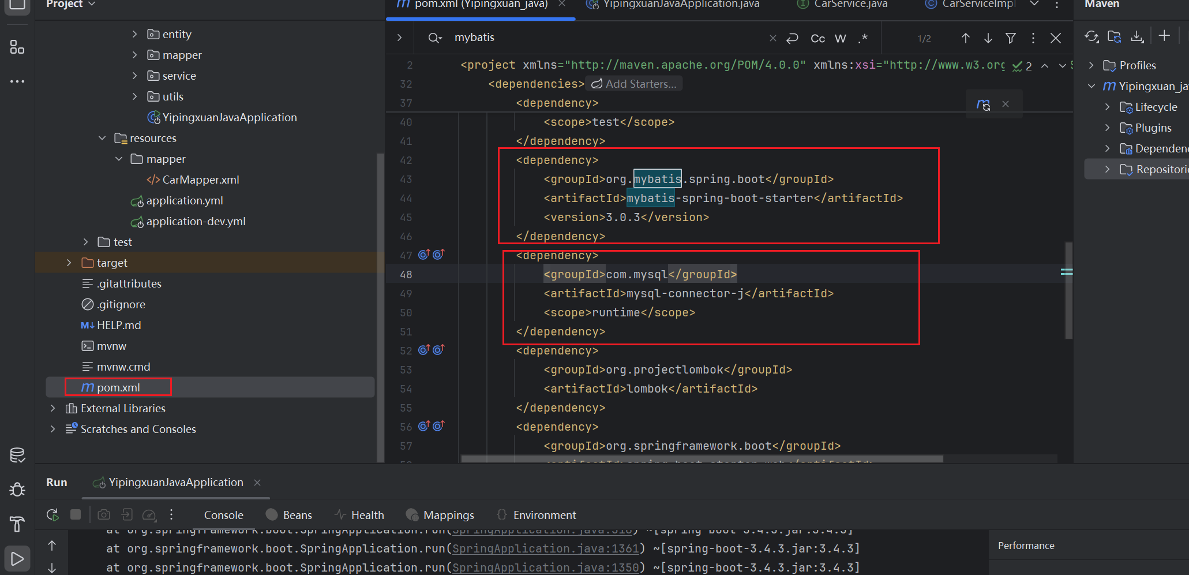Toggle Whole Words (W) search option

pyautogui.click(x=841, y=39)
